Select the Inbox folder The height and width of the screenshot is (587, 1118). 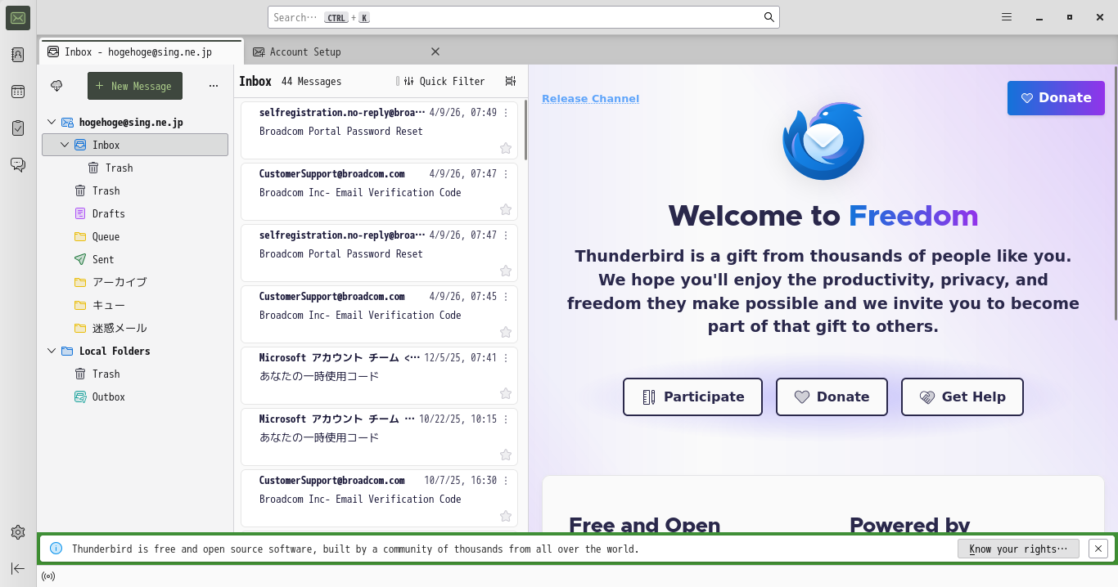(135, 145)
